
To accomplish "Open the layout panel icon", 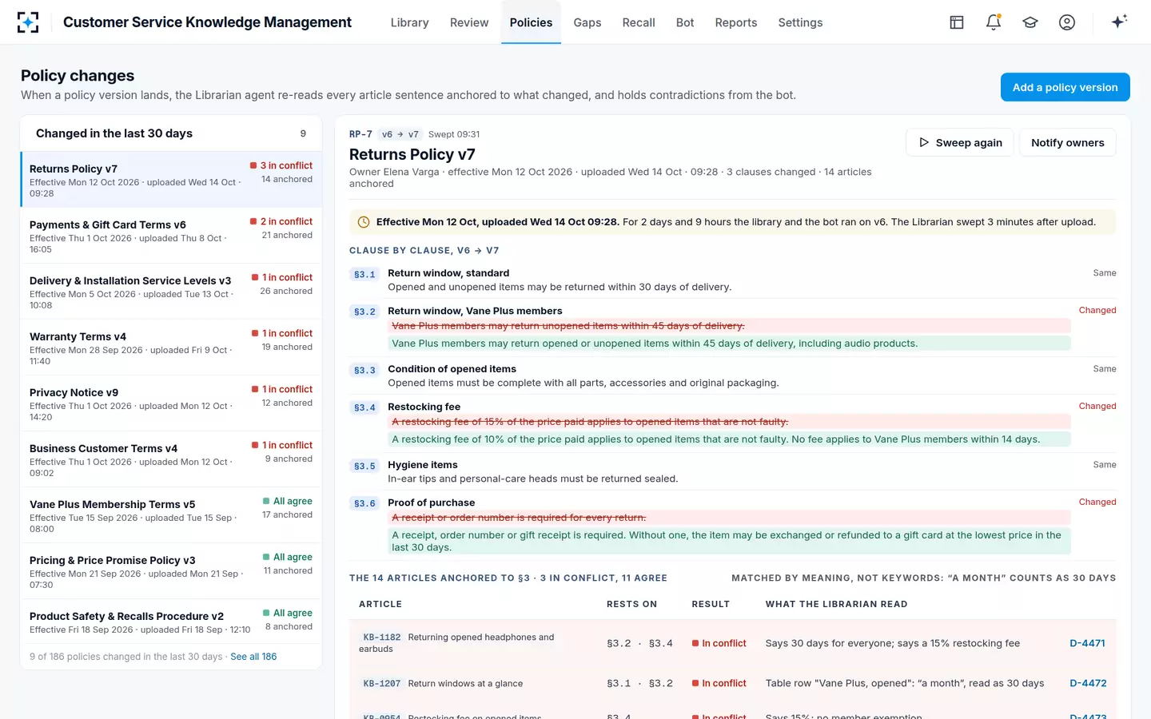I will 957,22.
